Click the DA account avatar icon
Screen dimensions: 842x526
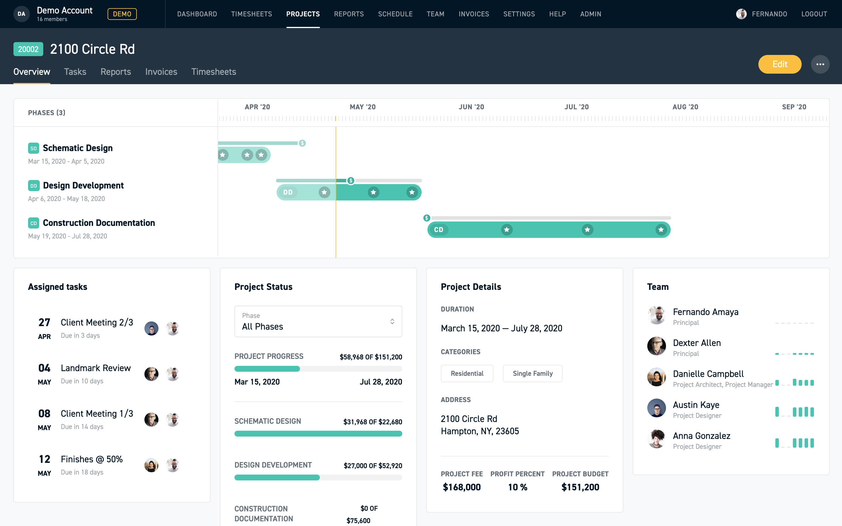tap(22, 14)
